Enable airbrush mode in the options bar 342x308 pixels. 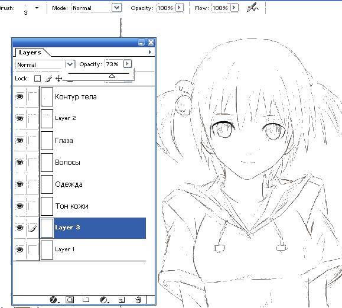252,8
